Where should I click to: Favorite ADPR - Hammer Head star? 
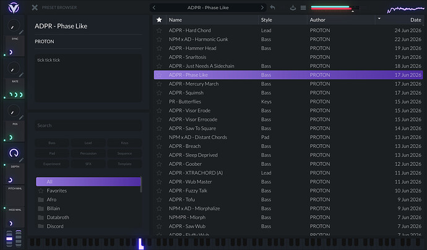click(159, 48)
